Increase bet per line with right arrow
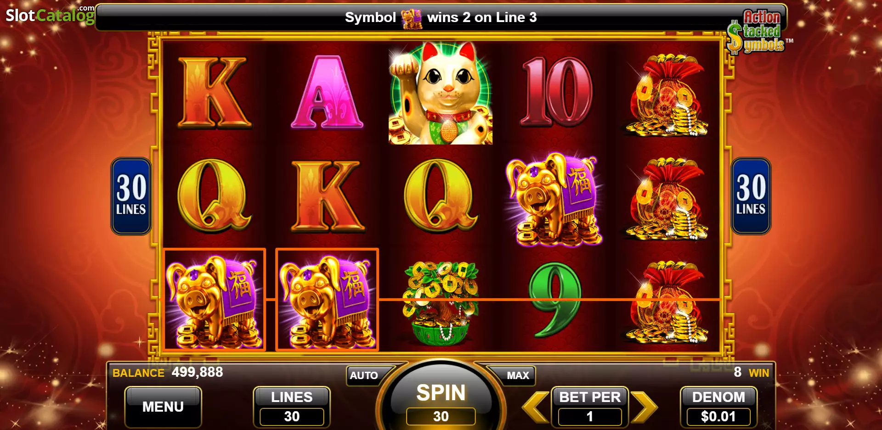This screenshot has width=882, height=430. point(644,407)
